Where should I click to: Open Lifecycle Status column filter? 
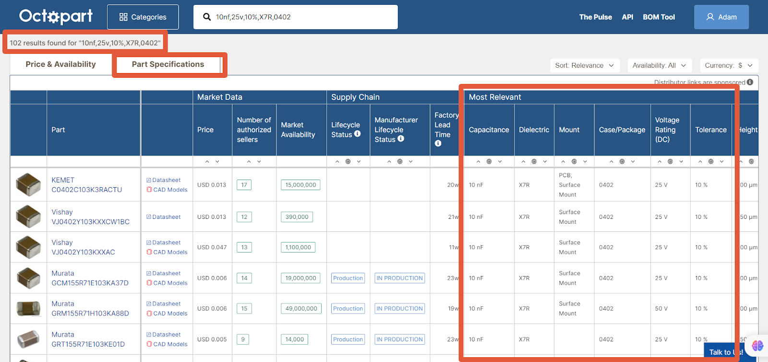pos(348,161)
